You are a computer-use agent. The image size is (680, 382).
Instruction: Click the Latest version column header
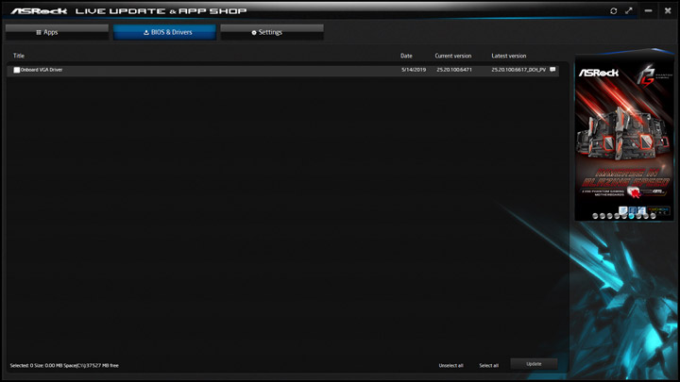point(509,56)
